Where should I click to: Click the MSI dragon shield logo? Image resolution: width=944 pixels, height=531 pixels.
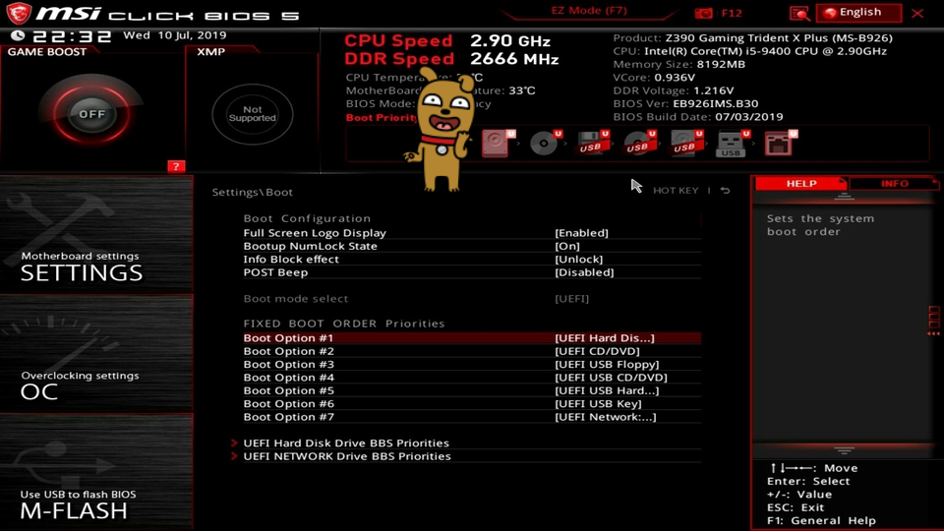[18, 13]
